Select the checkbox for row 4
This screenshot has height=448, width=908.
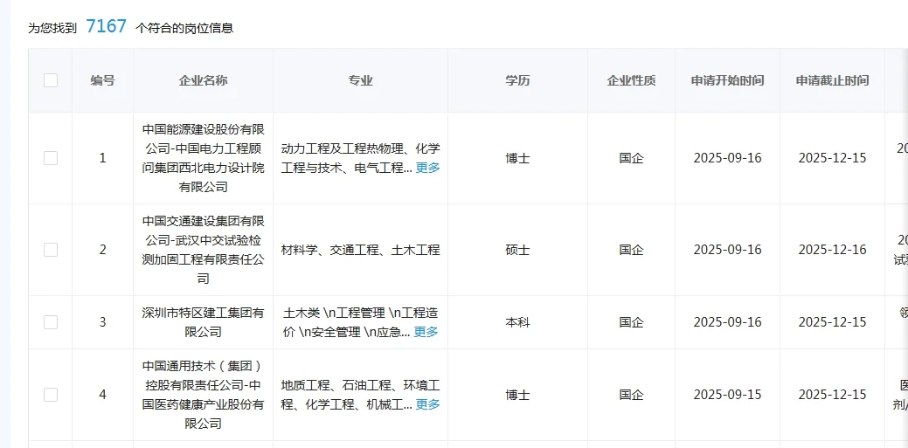(x=51, y=395)
